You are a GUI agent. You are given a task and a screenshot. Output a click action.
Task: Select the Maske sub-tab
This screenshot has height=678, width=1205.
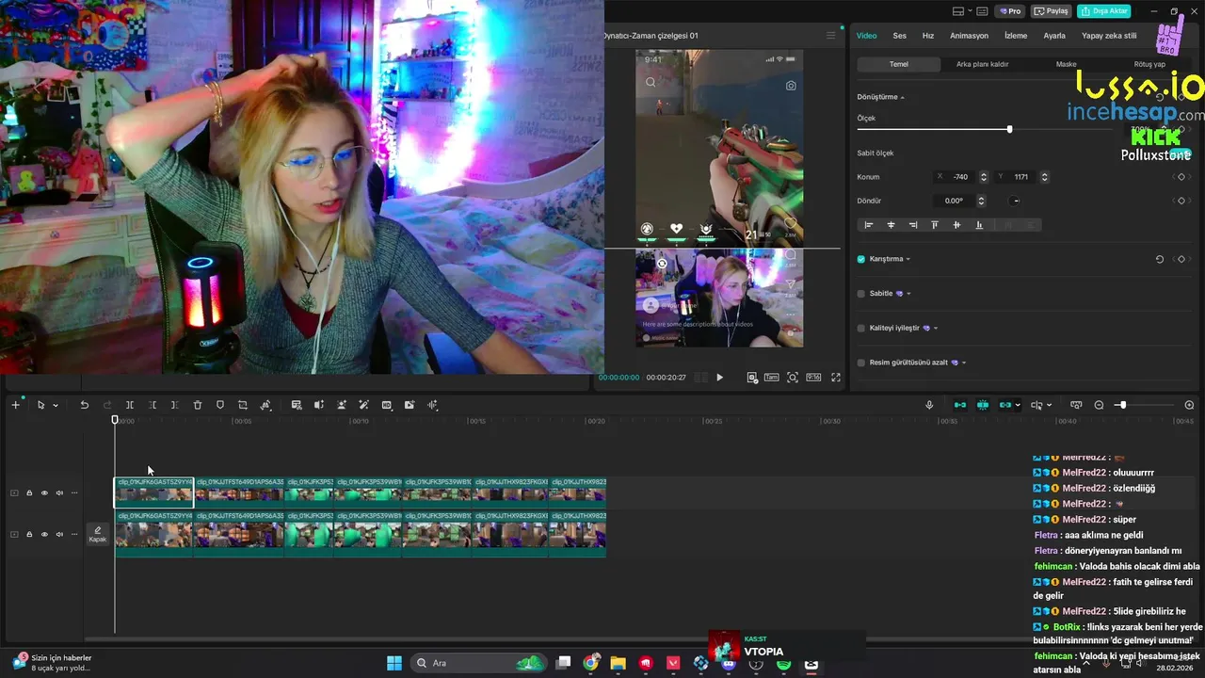coord(1066,64)
